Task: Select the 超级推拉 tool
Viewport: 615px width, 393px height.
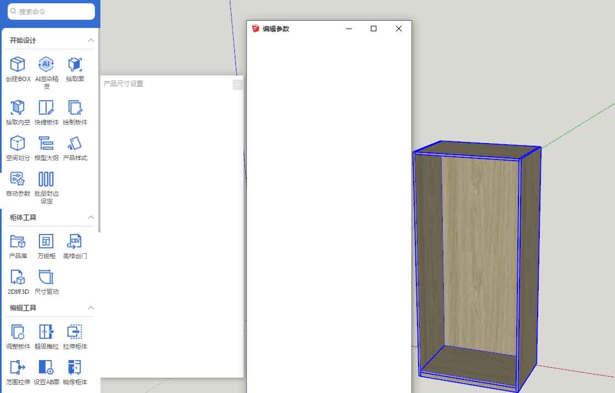Action: [46, 332]
